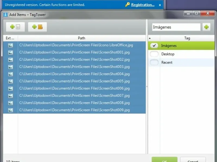Select the ScreenShot009.jpg path
The image size is (217, 162).
[x=74, y=110]
